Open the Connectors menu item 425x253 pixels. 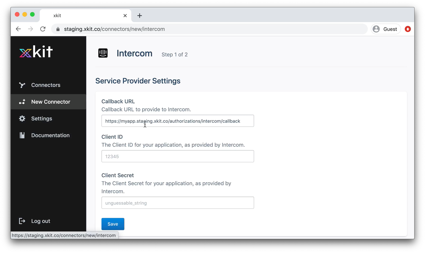click(49, 85)
